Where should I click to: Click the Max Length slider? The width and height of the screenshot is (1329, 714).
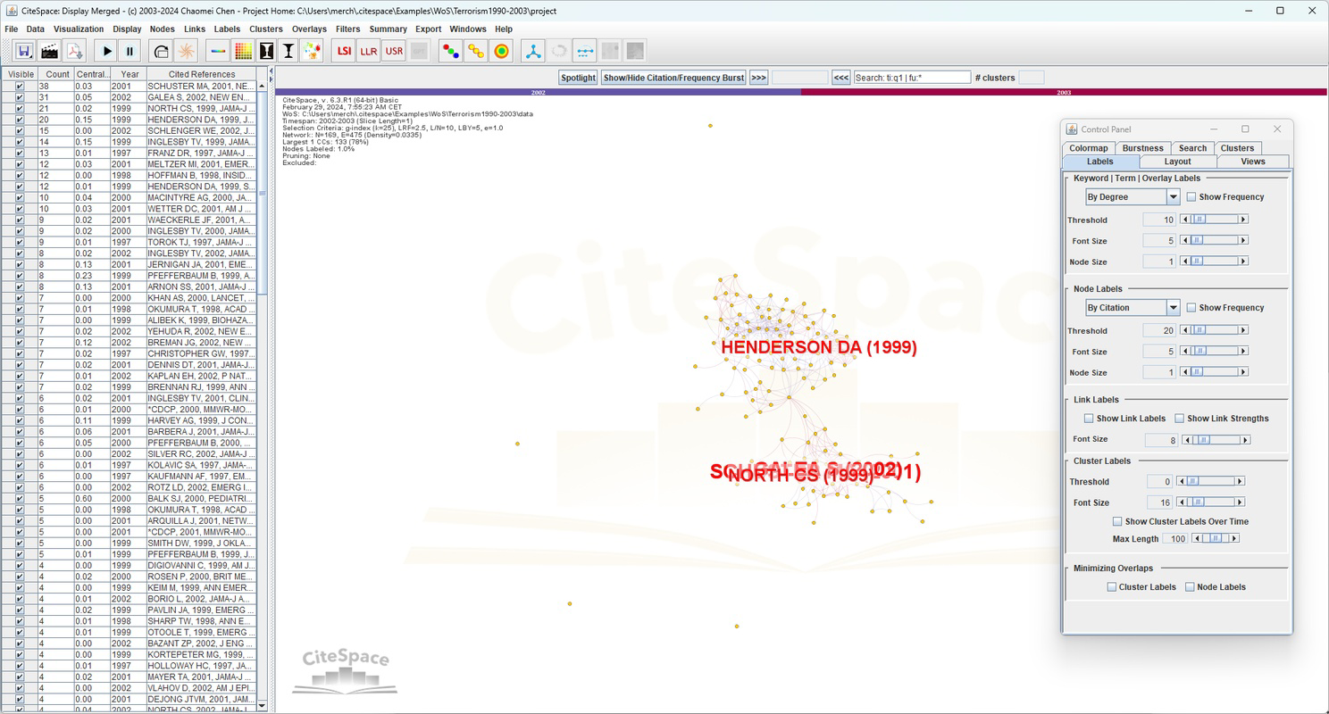click(x=1215, y=538)
